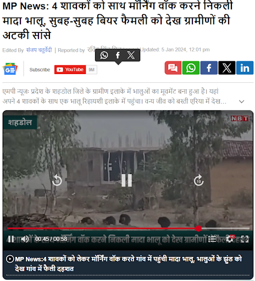The height and width of the screenshot is (281, 255).
Task: Share via X in the dark tooltip popup
Action: click(x=131, y=55)
